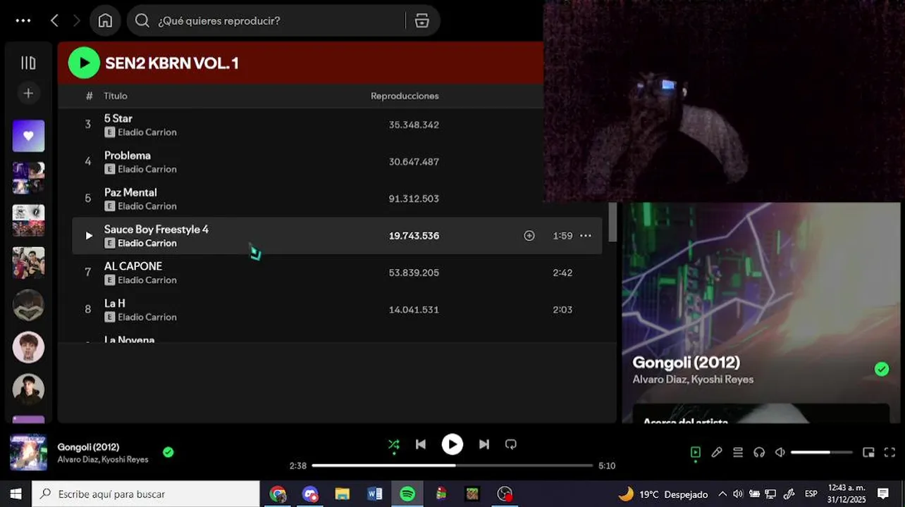Open WinRAR from the taskbar
905x507 pixels.
pos(441,494)
